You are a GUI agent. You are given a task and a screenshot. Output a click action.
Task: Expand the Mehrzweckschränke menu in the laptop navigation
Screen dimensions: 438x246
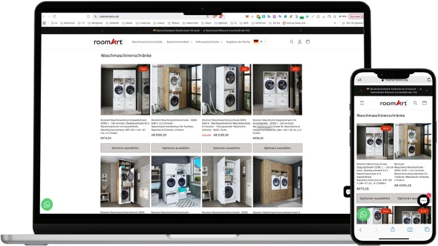coord(209,42)
